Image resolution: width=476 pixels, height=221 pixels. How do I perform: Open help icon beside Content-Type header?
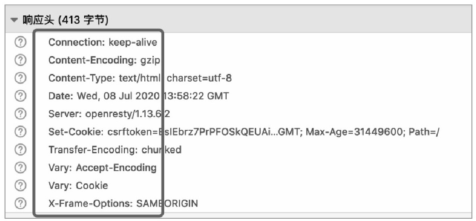point(20,78)
